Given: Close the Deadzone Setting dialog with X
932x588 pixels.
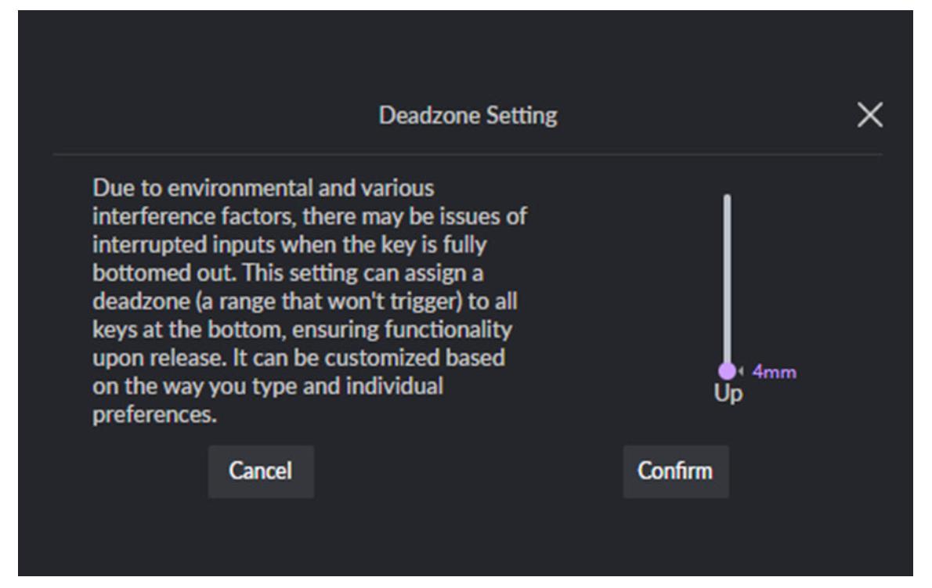Looking at the screenshot, I should click(869, 117).
